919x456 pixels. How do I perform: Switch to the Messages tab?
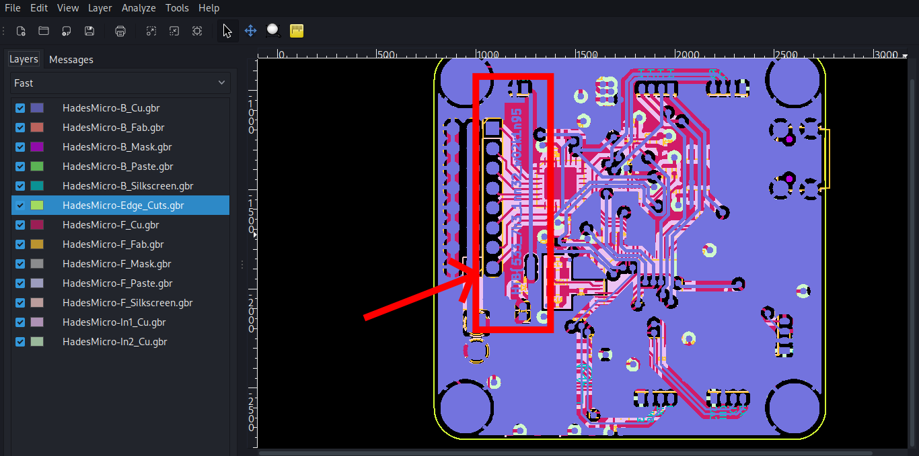[x=71, y=60]
